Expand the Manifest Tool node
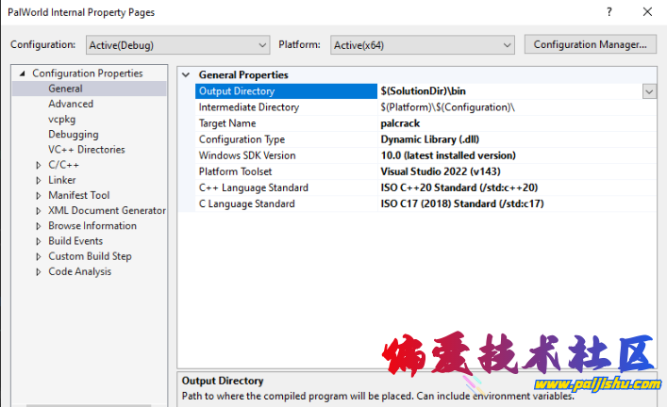Image resolution: width=667 pixels, height=407 pixels. tap(37, 195)
